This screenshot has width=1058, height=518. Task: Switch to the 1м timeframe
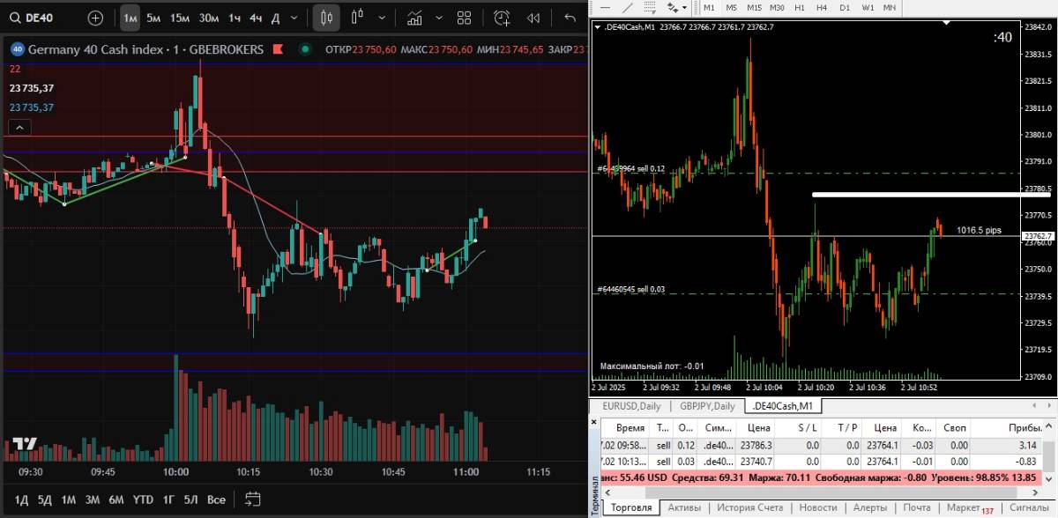[x=130, y=18]
